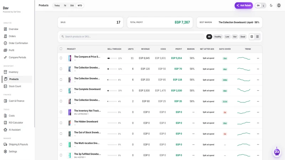The width and height of the screenshot is (285, 160).
Task: Toggle dark mode moon icon
Action: click(x=271, y=5)
